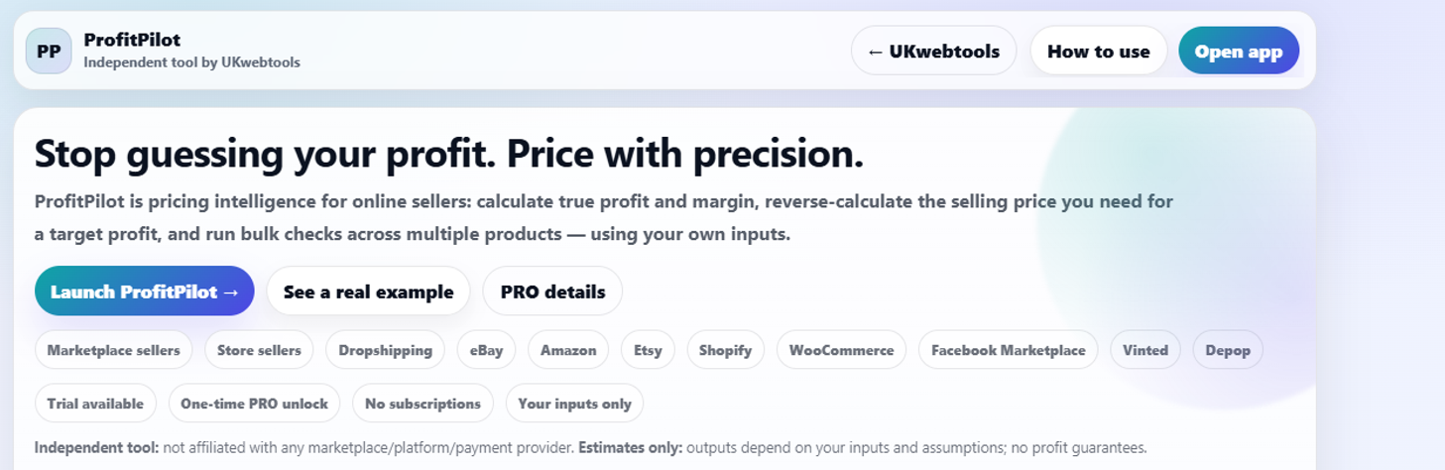The width and height of the screenshot is (1445, 470).
Task: Pick the Depop chip
Action: click(1228, 350)
